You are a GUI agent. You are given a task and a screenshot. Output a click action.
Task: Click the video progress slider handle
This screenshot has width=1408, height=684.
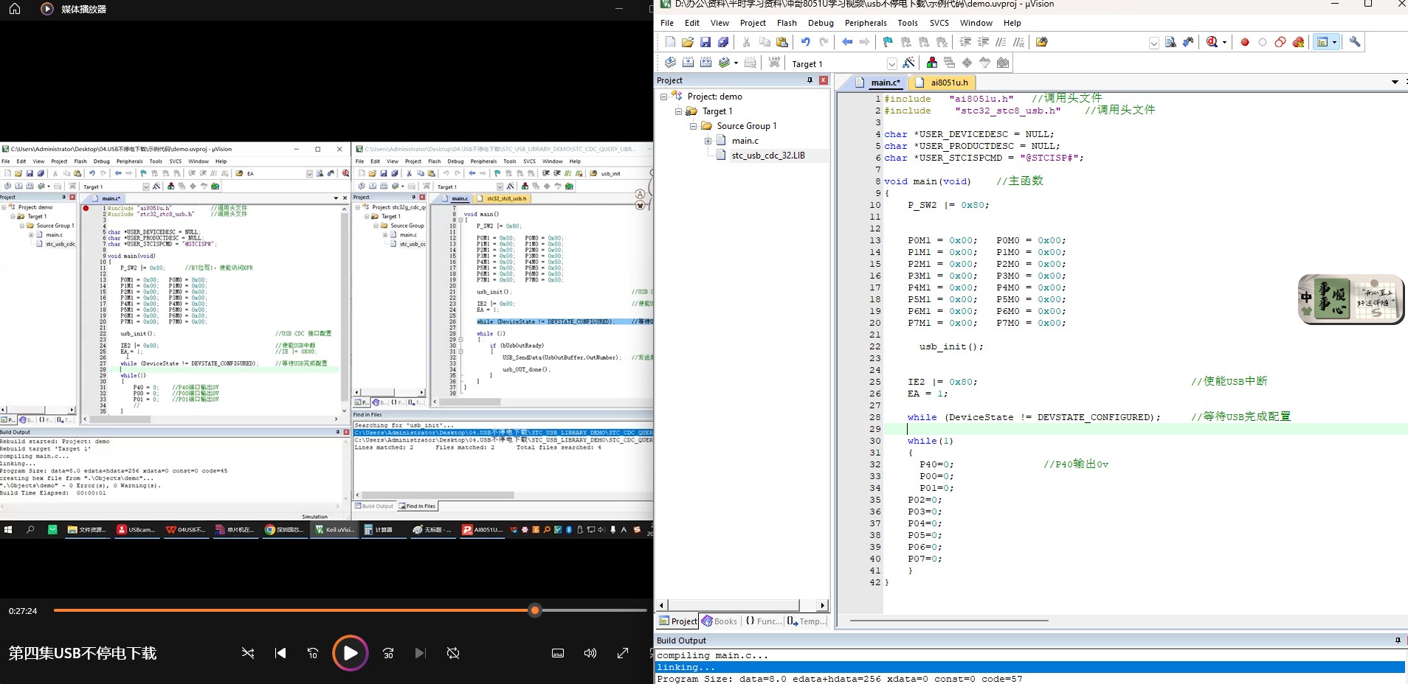(x=535, y=610)
